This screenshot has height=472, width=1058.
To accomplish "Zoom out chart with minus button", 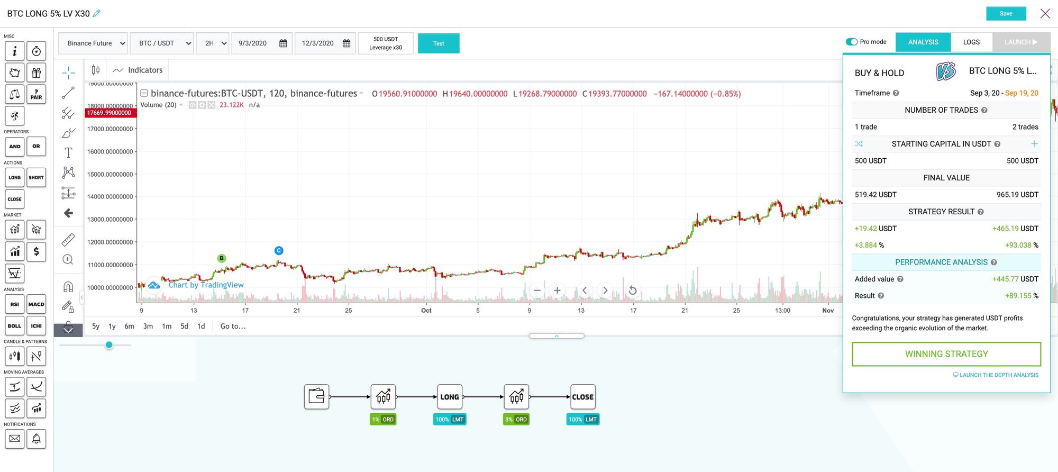I will click(537, 291).
